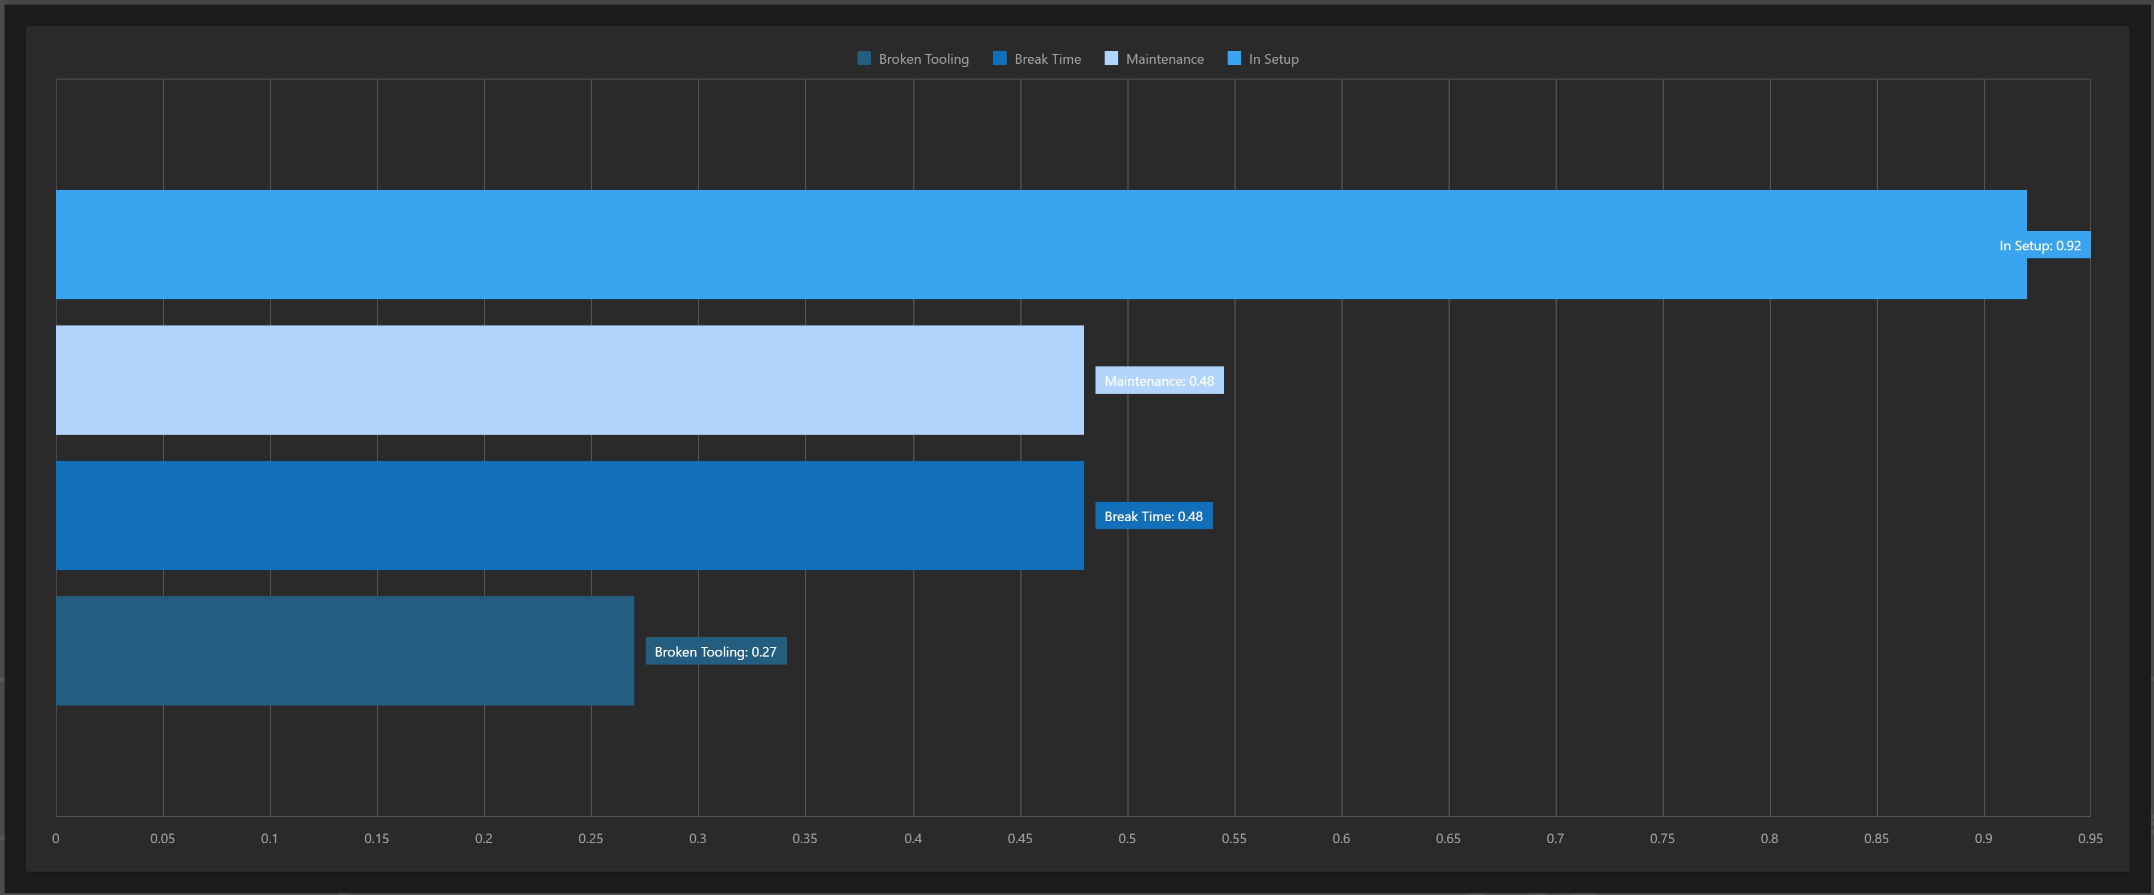Click the 0.95 axis tick label
The height and width of the screenshot is (895, 2154).
[2090, 838]
